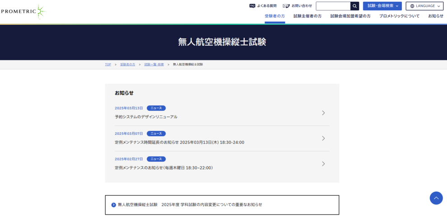This screenshot has height=216, width=447.
Task: Click arrow on 2025年02月27日 news row
Action: pyautogui.click(x=323, y=164)
